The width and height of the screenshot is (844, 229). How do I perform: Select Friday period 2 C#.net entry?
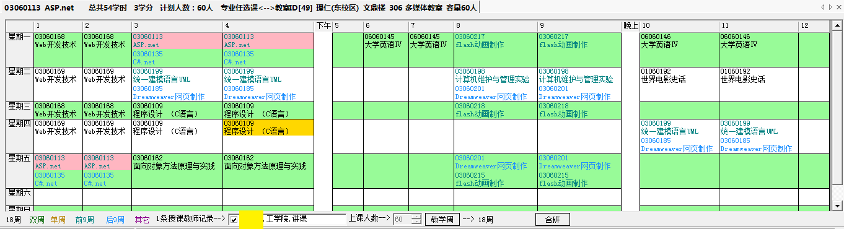(x=107, y=179)
